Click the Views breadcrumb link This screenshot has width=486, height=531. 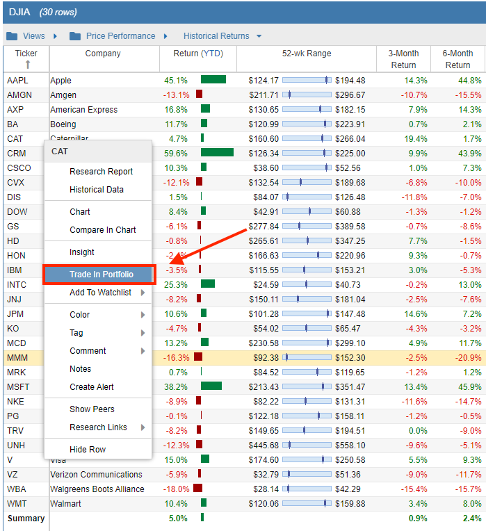tap(34, 36)
